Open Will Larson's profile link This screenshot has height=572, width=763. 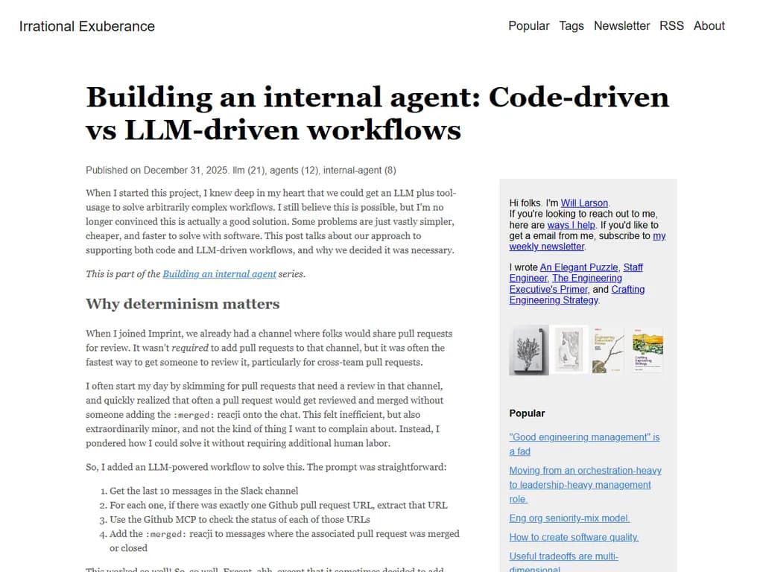coord(585,202)
